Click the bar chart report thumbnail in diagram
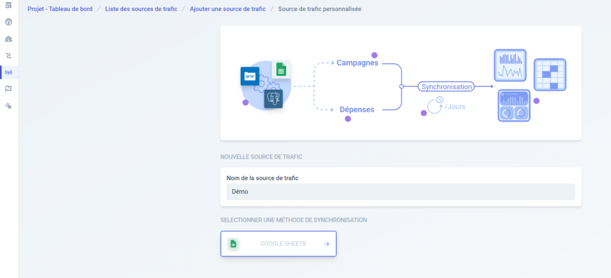This screenshot has height=278, width=611. (x=510, y=65)
